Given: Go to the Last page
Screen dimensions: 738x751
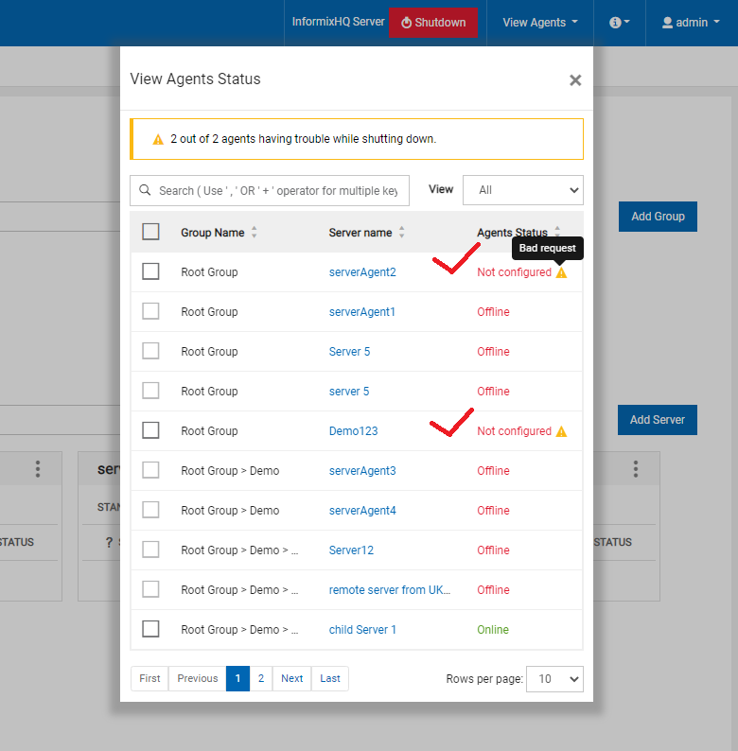Looking at the screenshot, I should (x=330, y=679).
